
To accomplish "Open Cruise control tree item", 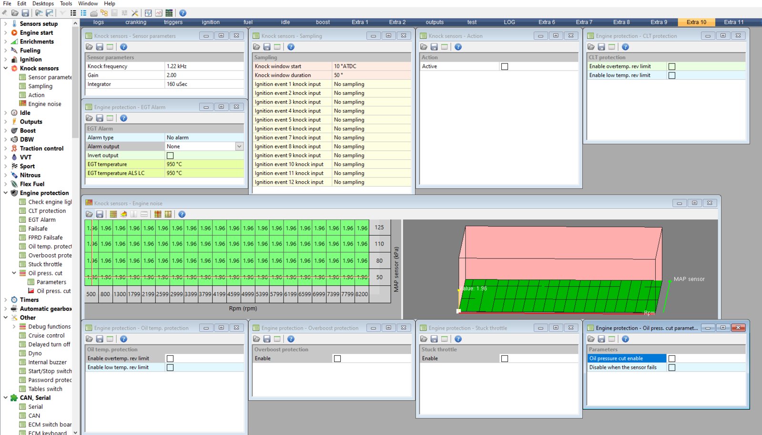I will click(x=46, y=335).
